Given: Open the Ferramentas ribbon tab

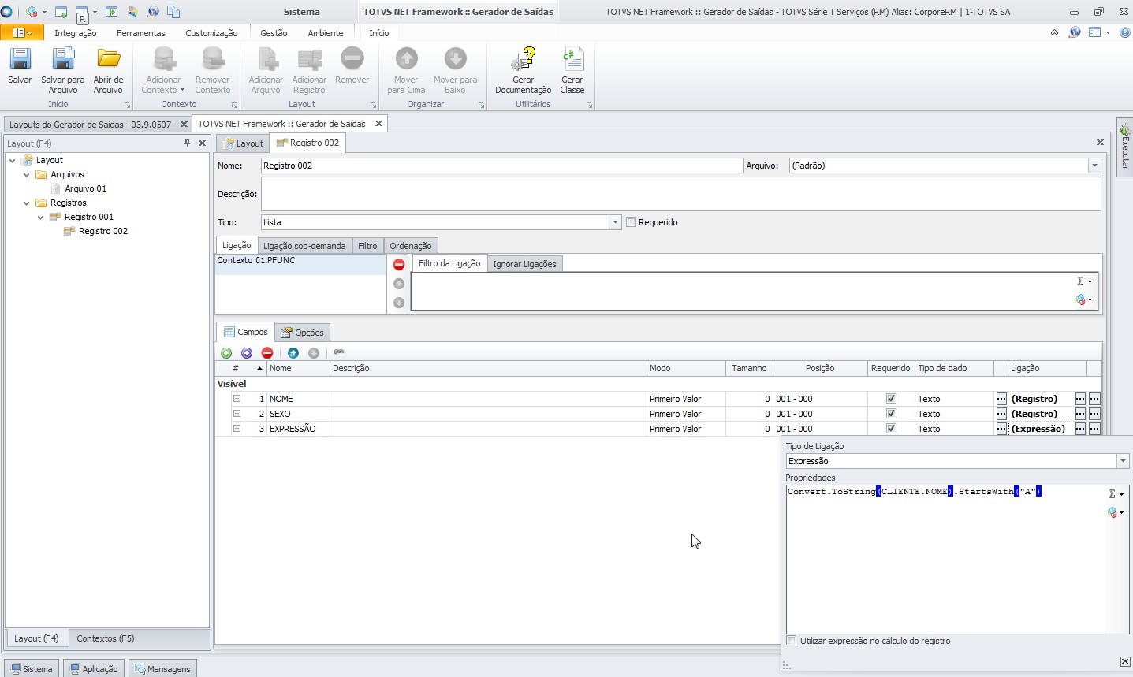Looking at the screenshot, I should (141, 33).
